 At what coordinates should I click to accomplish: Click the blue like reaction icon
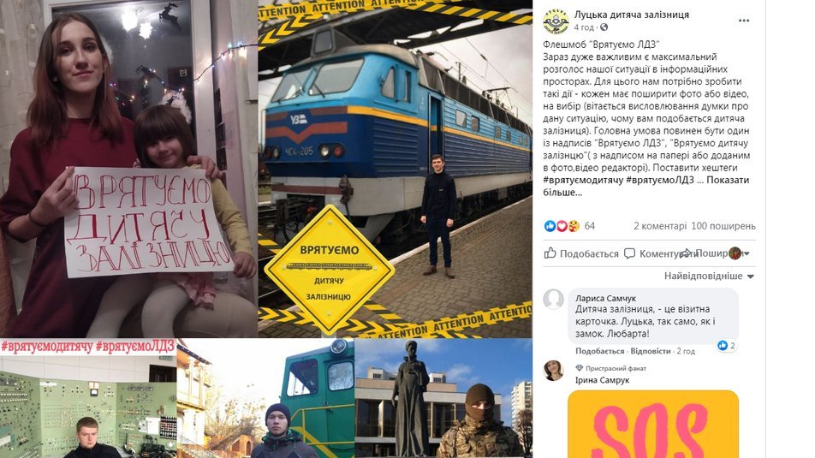coord(550,226)
